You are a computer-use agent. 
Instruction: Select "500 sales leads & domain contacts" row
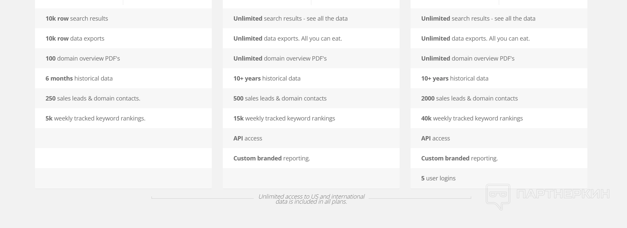click(x=280, y=99)
